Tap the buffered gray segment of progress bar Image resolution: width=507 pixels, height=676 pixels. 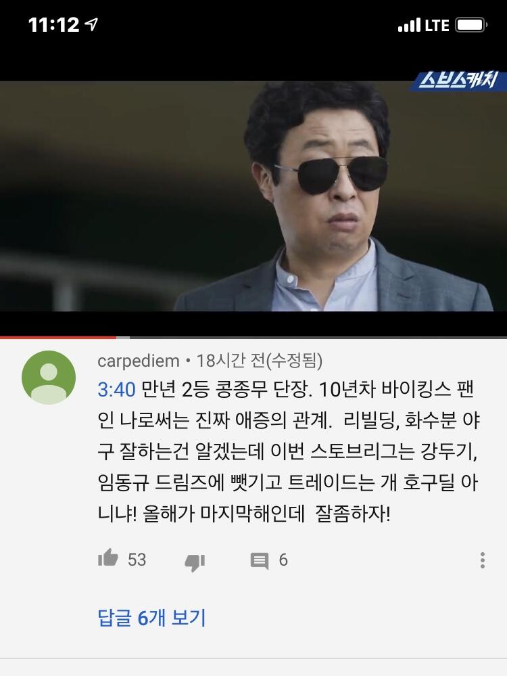(x=123, y=338)
